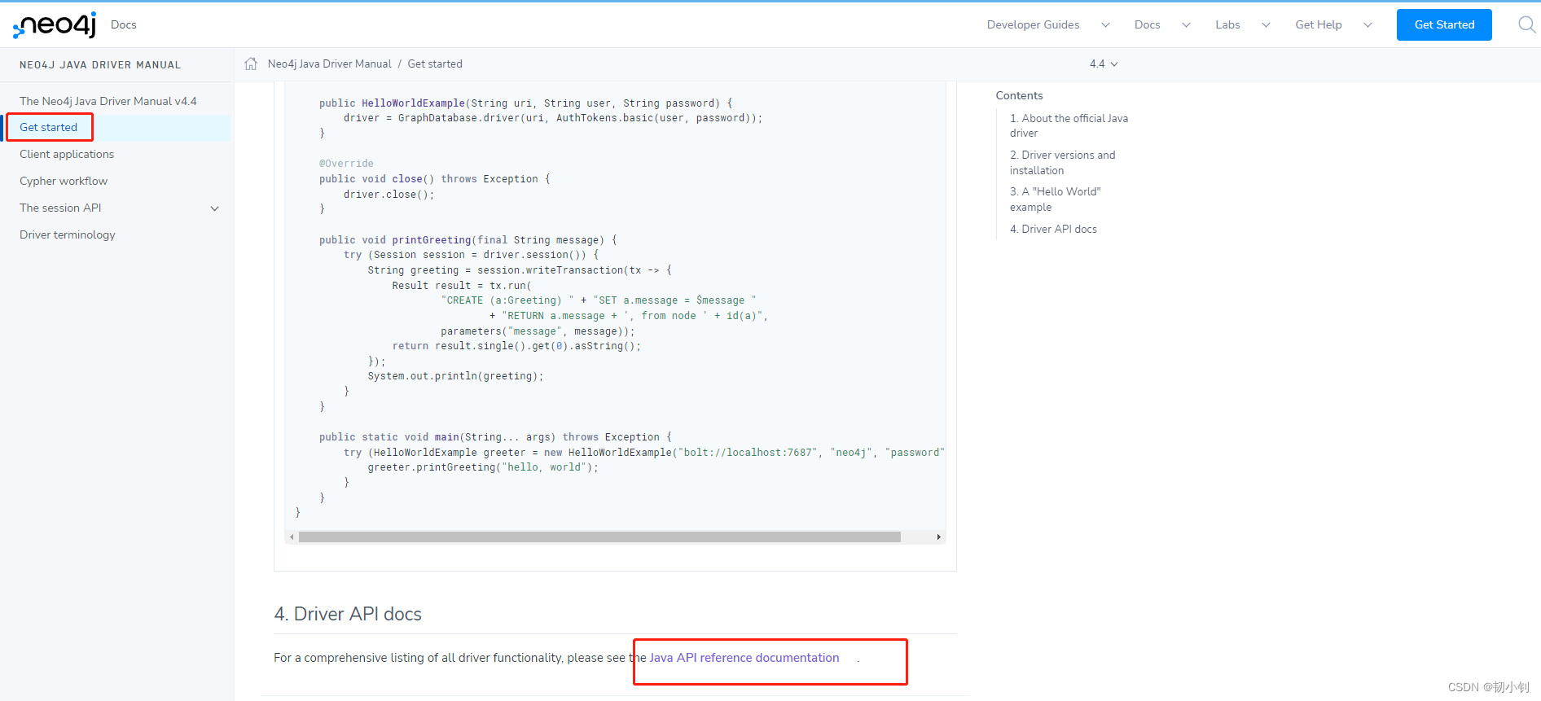
Task: Click Get started breadcrumb
Action: 435,64
